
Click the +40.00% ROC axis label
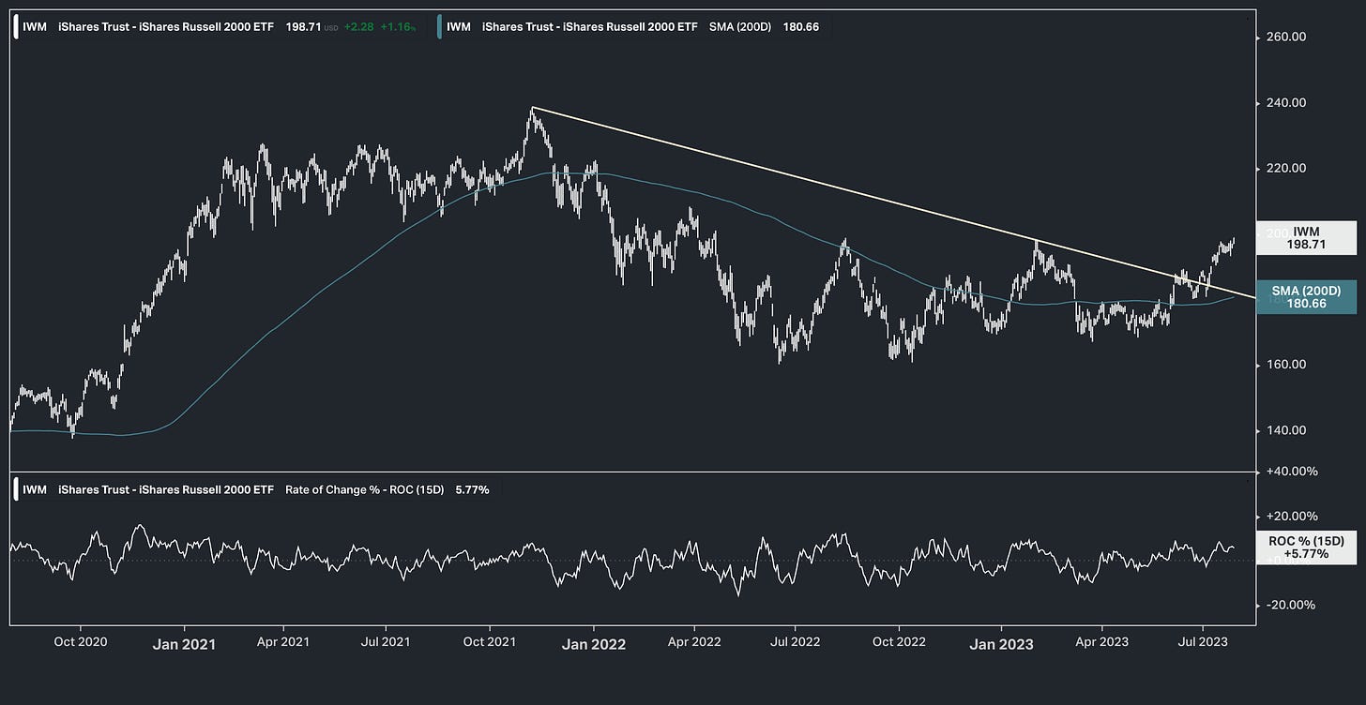coord(1291,471)
